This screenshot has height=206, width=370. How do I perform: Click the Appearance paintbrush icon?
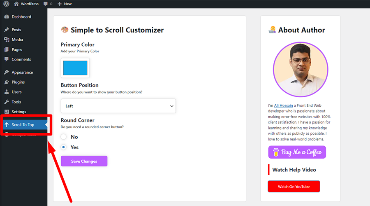[x=7, y=72]
